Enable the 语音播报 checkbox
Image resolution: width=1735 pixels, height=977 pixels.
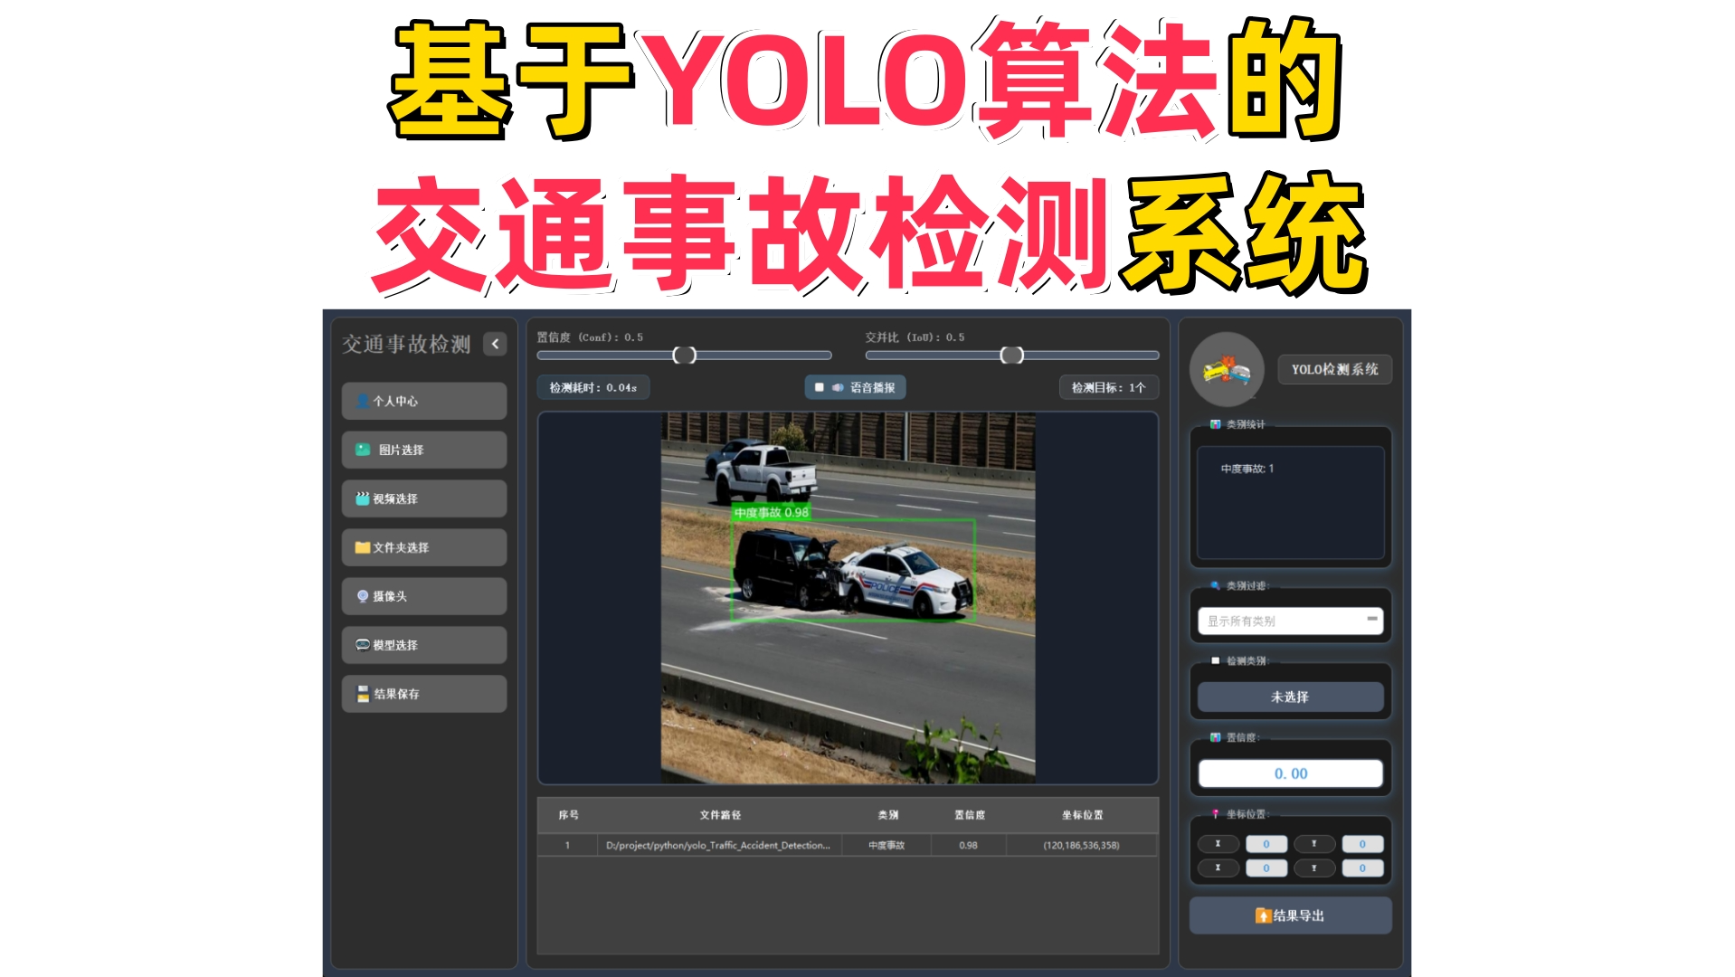(x=820, y=387)
